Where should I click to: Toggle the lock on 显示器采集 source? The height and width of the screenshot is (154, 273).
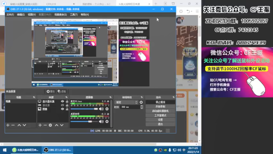pyautogui.click(x=67, y=101)
